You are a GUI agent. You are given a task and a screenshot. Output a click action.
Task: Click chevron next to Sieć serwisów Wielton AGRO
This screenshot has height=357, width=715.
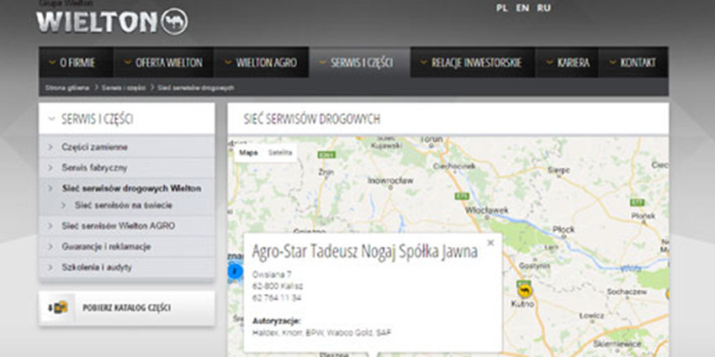pos(50,226)
